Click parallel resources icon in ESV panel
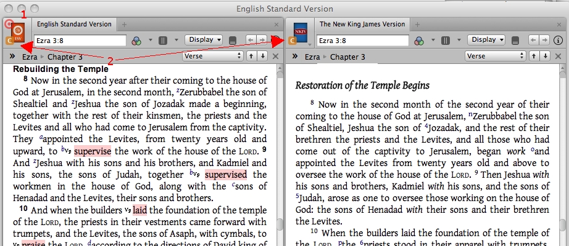 163,41
